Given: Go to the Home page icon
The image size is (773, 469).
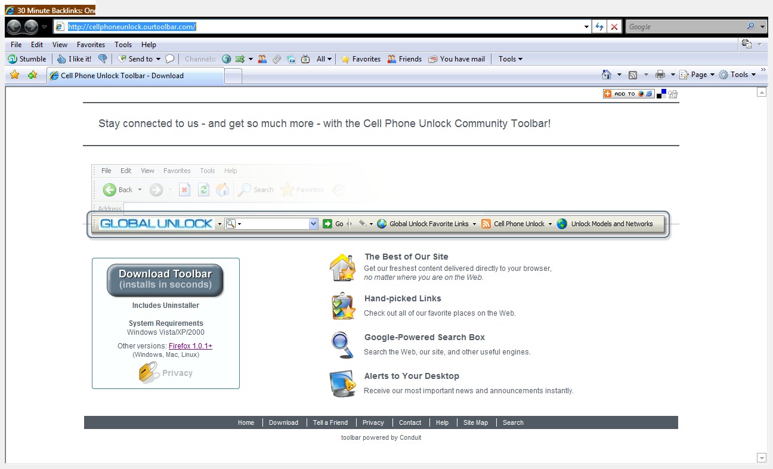Looking at the screenshot, I should [607, 75].
